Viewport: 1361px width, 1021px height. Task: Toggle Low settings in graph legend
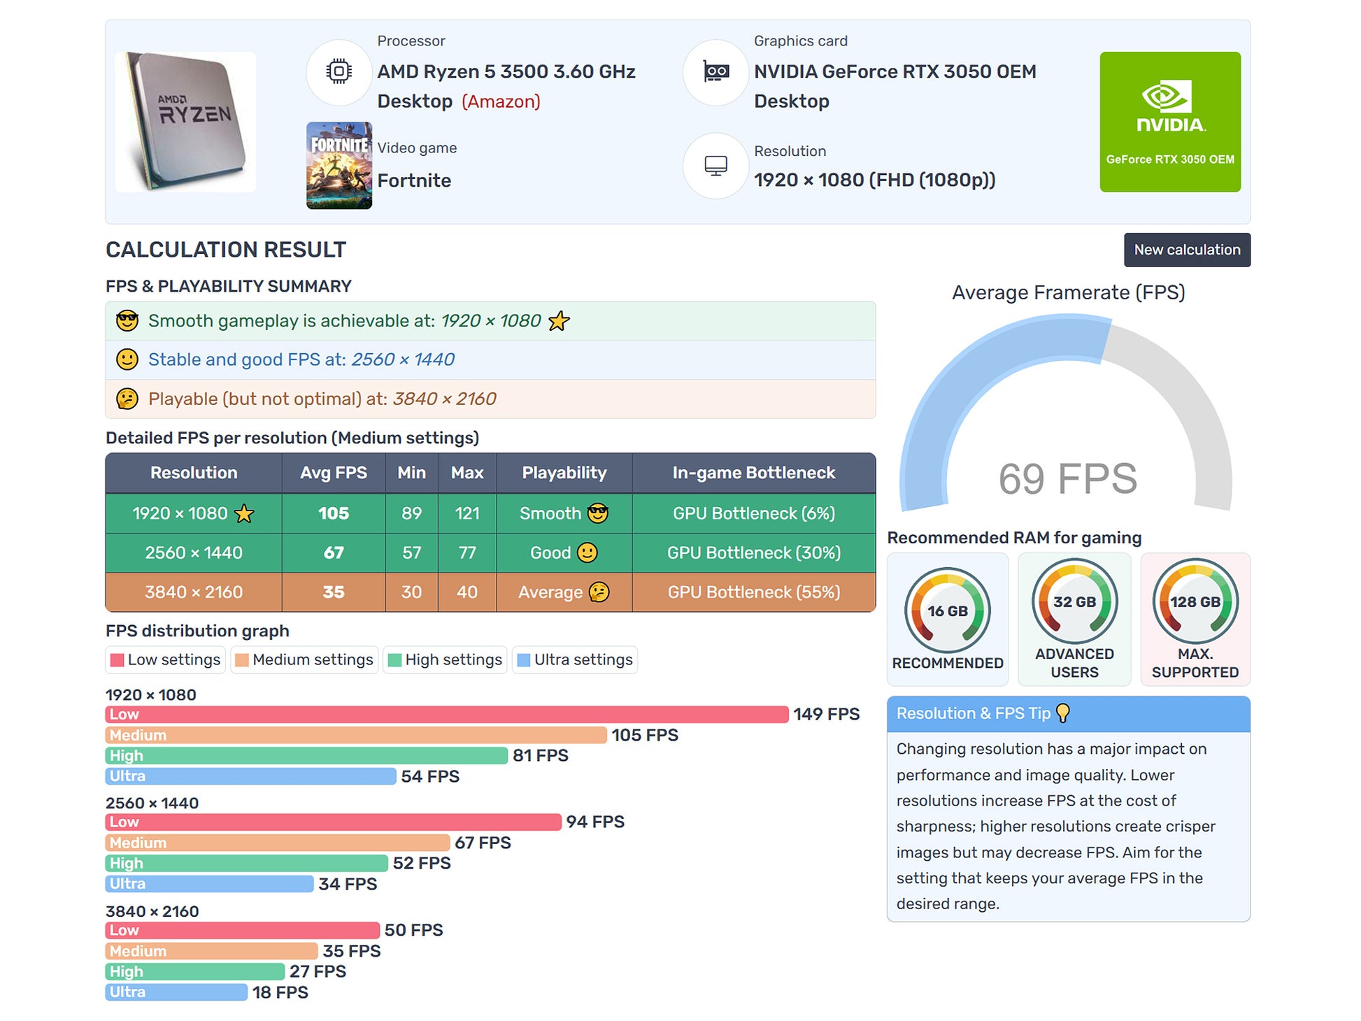(166, 660)
